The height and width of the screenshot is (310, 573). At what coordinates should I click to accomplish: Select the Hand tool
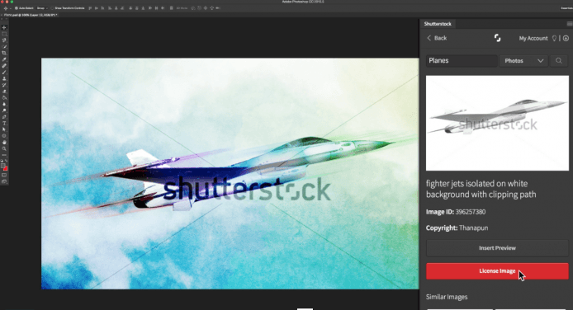(4, 143)
